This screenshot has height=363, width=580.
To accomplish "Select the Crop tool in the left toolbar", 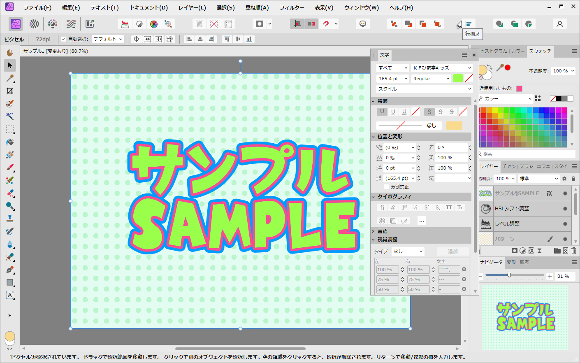I will tap(10, 91).
